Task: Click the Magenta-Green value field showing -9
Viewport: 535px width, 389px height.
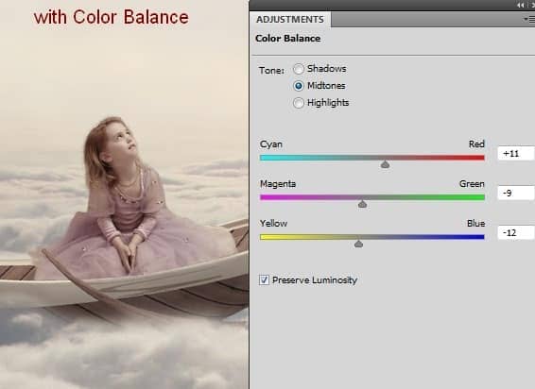Action: 516,193
